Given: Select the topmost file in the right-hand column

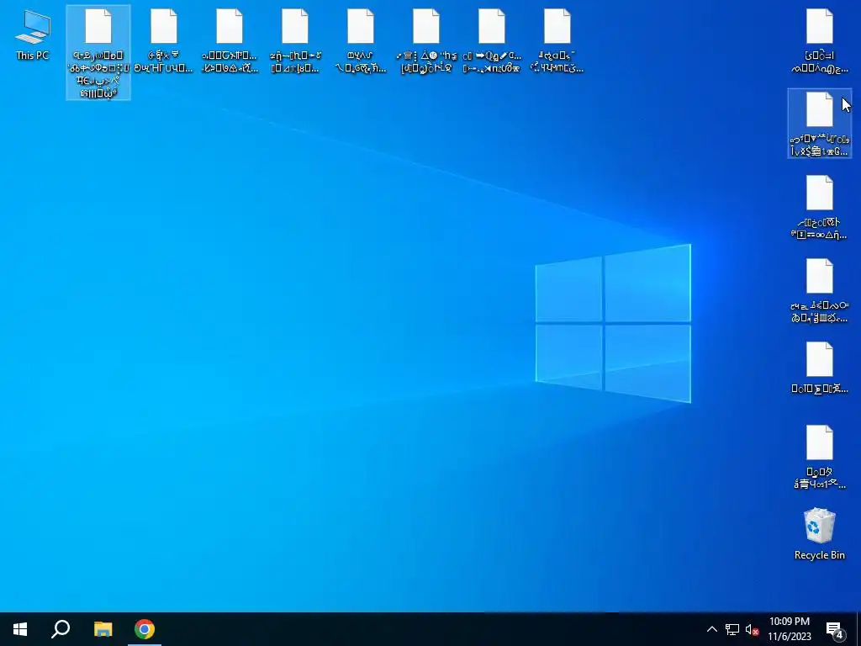Looking at the screenshot, I should [x=819, y=41].
